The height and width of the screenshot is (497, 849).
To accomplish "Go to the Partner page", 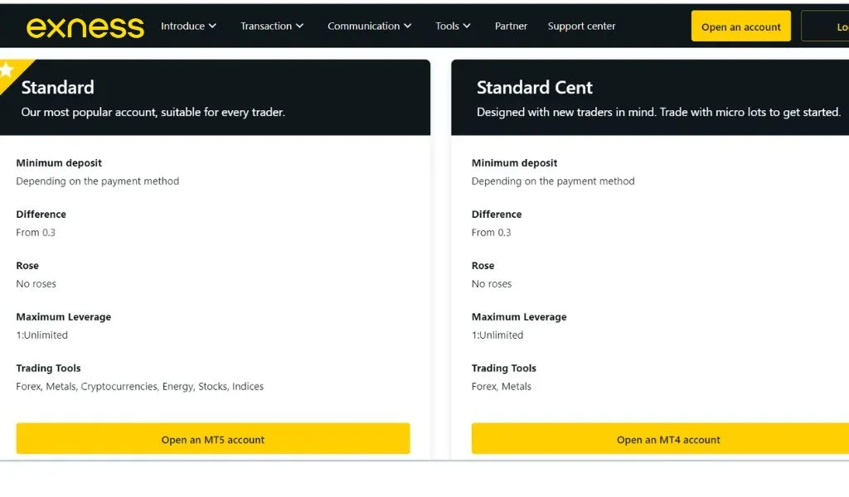I will tap(511, 27).
